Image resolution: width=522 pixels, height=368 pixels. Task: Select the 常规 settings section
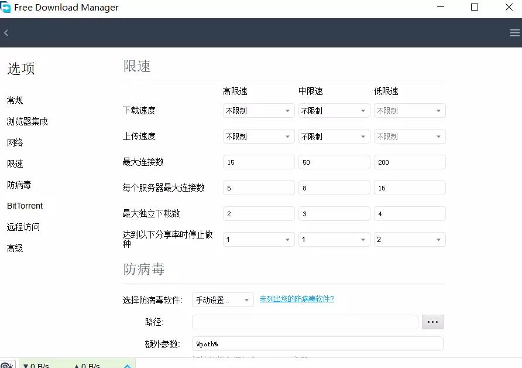pyautogui.click(x=15, y=100)
